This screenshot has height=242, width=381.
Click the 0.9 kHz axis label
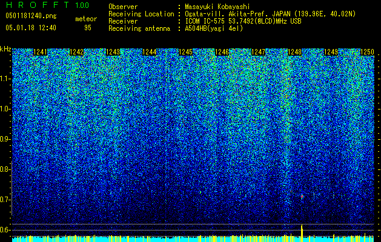(x=5, y=139)
